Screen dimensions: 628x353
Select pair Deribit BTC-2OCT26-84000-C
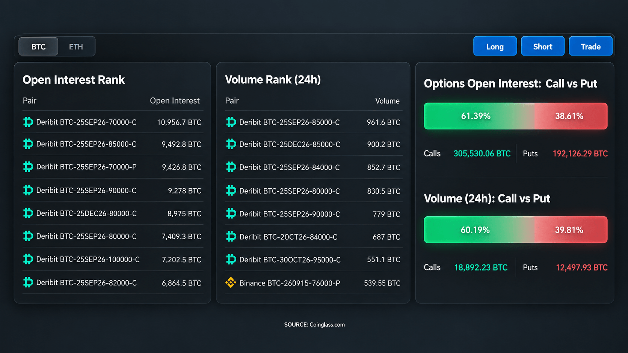(288, 237)
